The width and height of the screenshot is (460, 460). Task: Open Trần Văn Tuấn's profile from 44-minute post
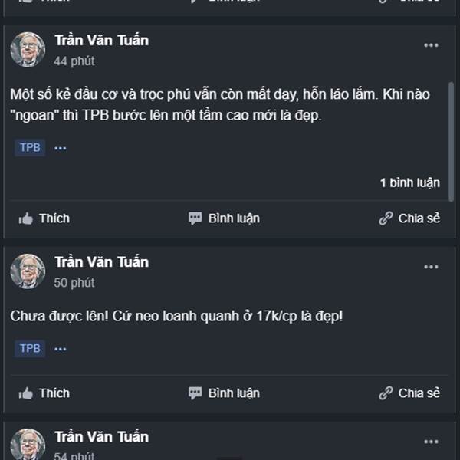pos(101,41)
